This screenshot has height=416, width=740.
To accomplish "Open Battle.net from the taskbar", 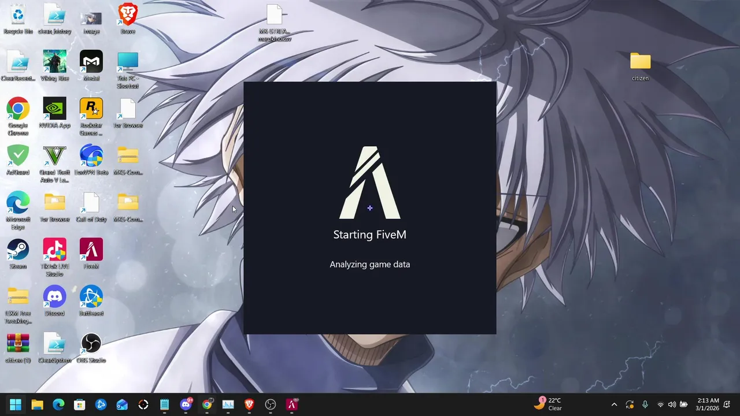I will click(x=101, y=404).
